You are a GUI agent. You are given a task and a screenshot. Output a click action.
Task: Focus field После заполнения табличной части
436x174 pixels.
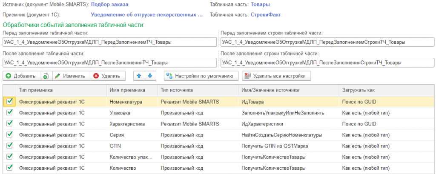coord(109,63)
